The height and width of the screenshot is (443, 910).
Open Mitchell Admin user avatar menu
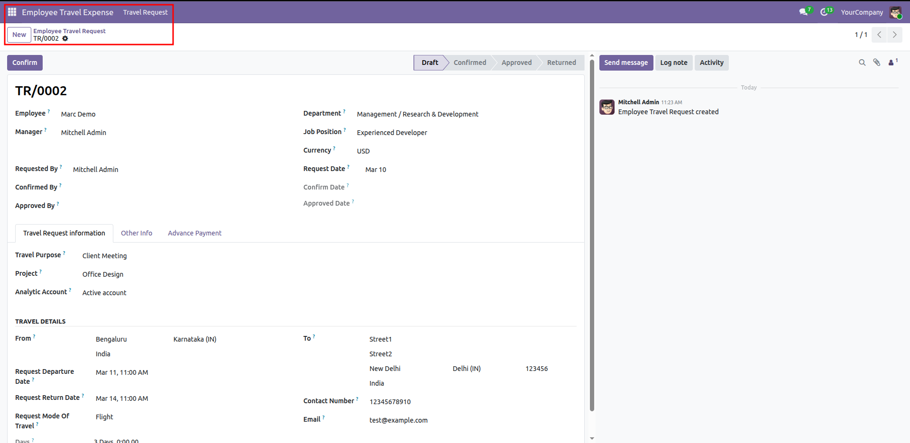click(896, 12)
